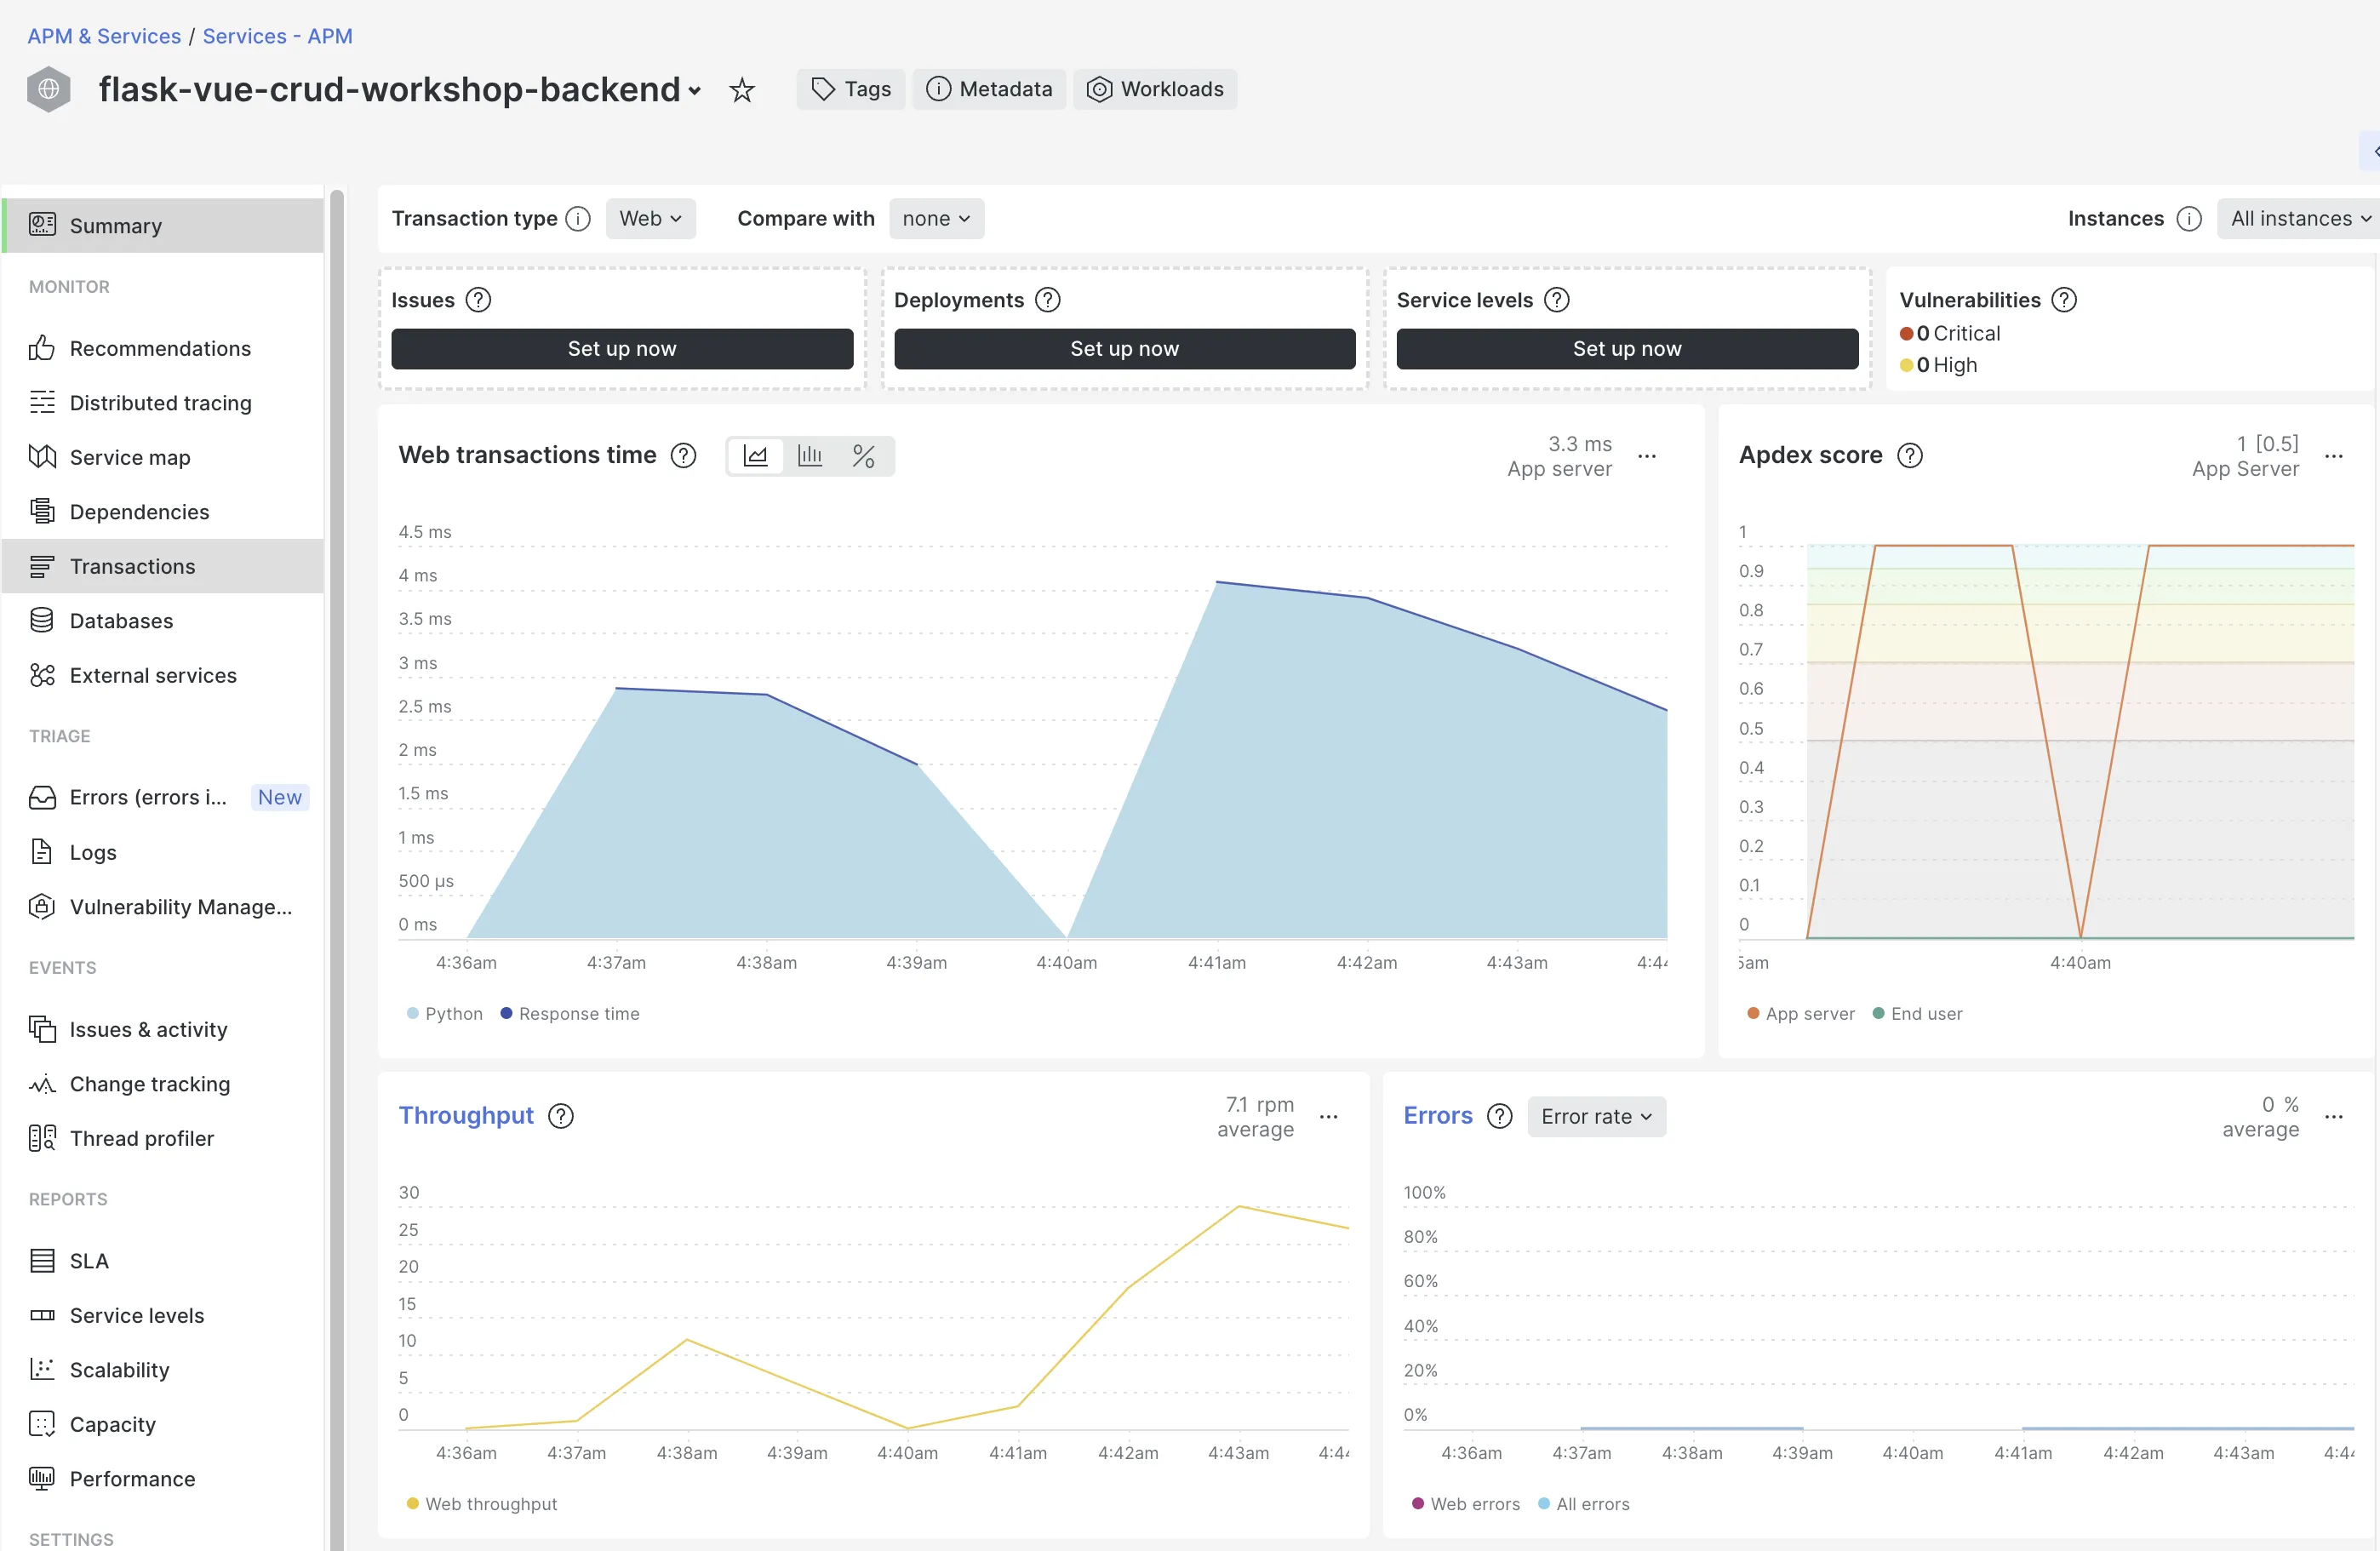This screenshot has height=1551, width=2380.
Task: Click Set up now under Issues
Action: coord(622,348)
